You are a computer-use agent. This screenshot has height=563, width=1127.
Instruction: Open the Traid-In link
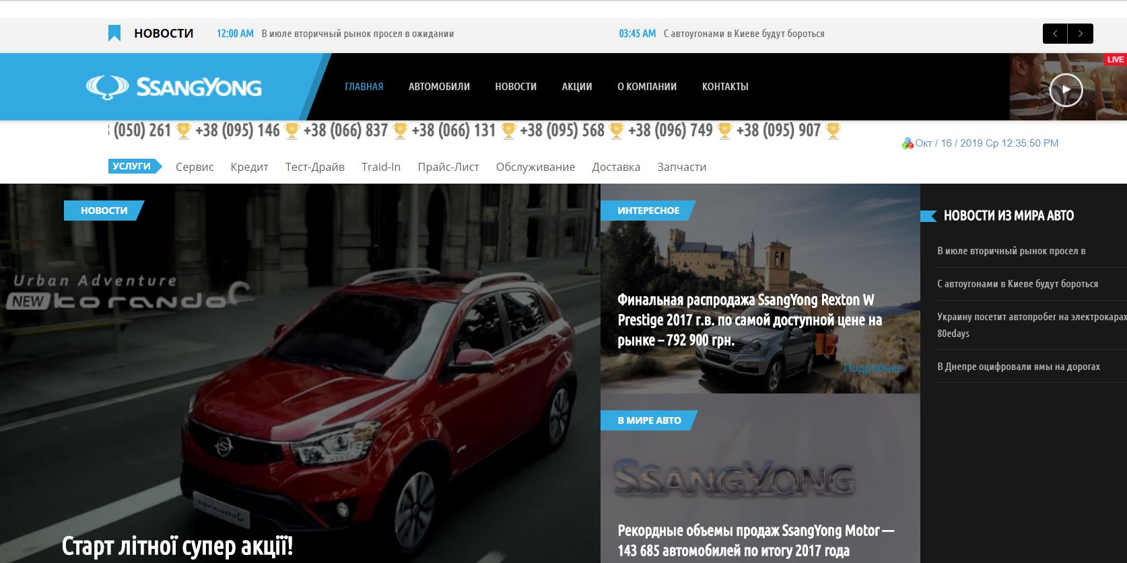[381, 167]
